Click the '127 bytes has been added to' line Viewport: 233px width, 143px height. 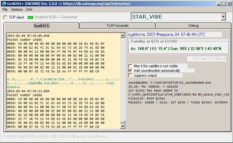tap(153, 90)
